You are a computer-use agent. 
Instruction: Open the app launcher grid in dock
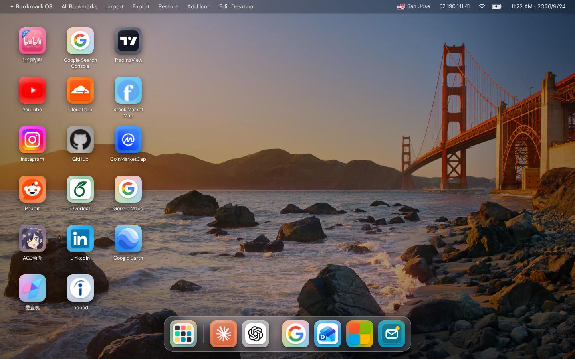point(183,334)
